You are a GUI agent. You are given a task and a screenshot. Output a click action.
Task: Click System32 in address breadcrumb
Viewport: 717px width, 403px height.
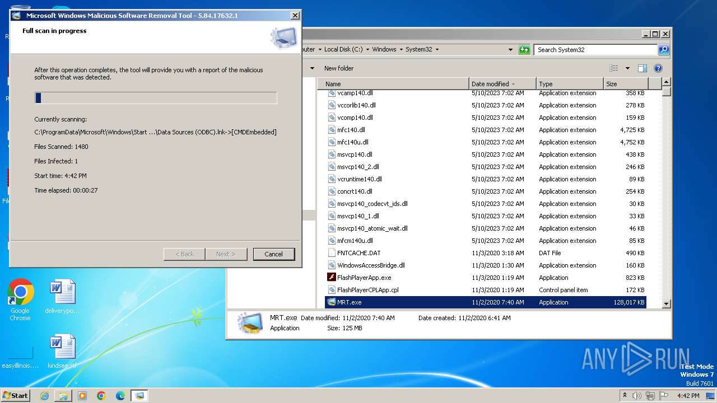419,50
